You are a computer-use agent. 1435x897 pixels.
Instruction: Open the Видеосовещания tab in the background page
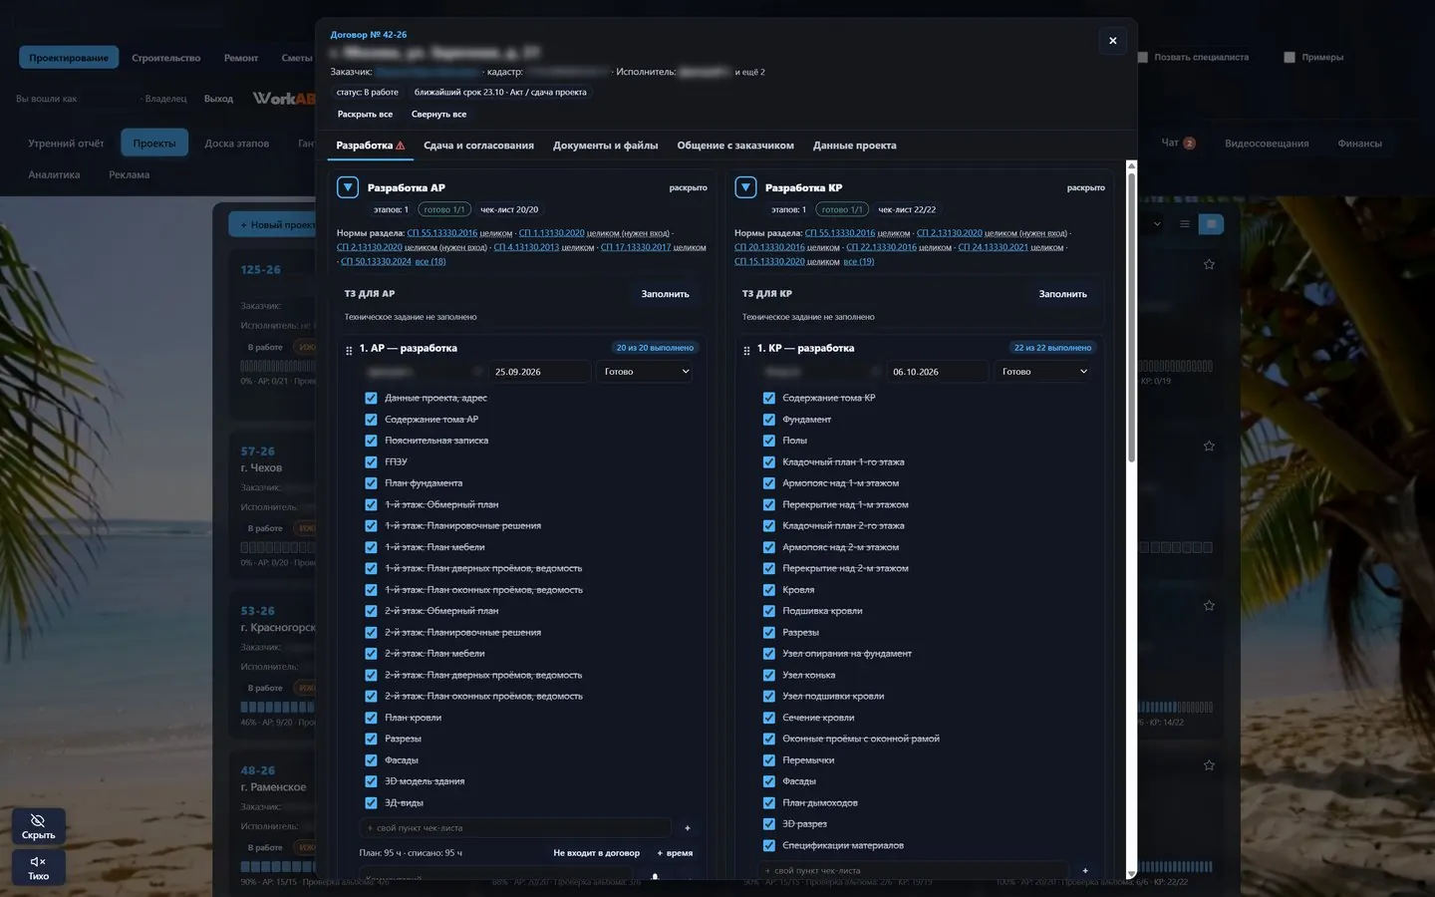pos(1267,144)
